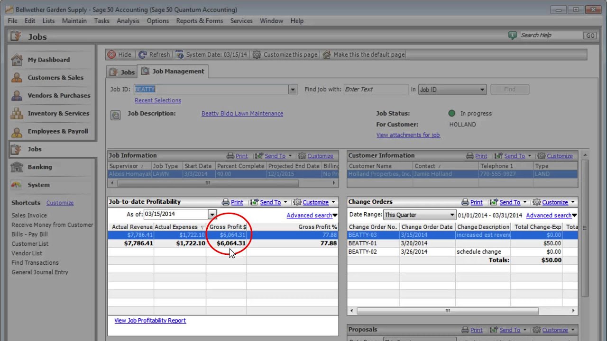Select the BEATTY-01 change order row
The image size is (607, 341).
pyautogui.click(x=462, y=243)
